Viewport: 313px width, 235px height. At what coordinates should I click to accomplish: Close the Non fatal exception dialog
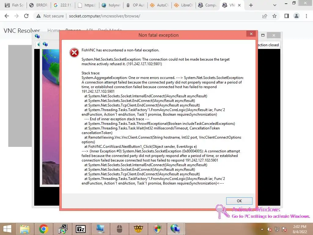251,34
